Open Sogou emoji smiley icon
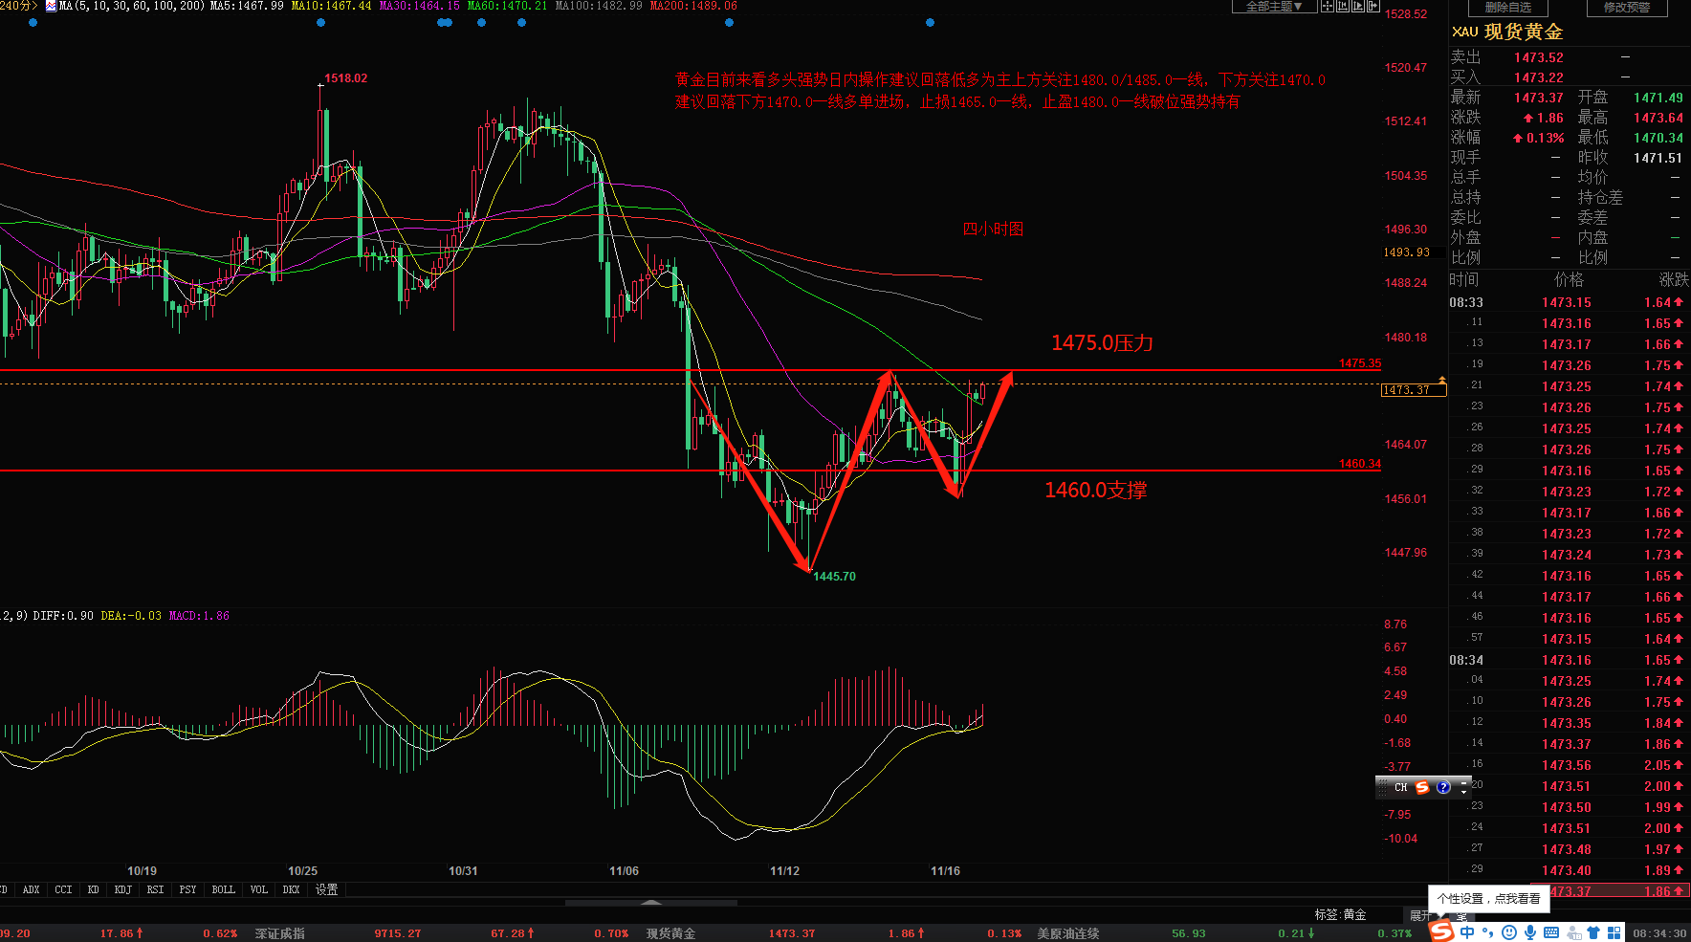This screenshot has width=1691, height=942. 1509,932
